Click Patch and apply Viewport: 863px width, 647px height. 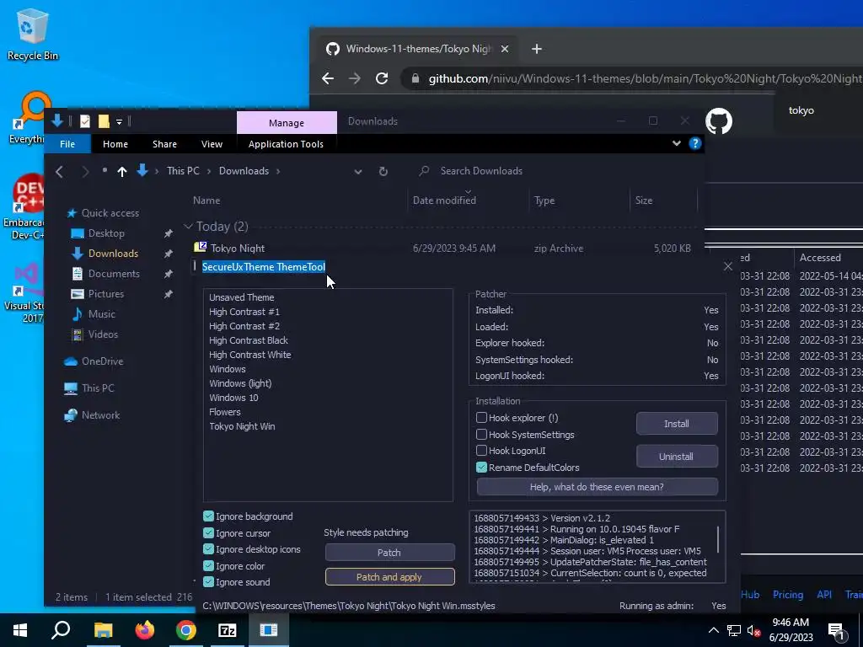pos(389,576)
